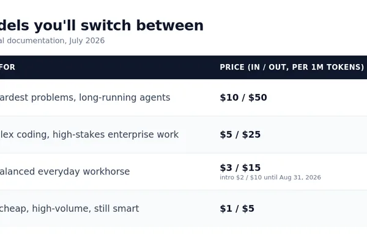Select the PRICE (IN / OUT) column header
Viewport: 367px width, 244px height.
pyautogui.click(x=292, y=67)
